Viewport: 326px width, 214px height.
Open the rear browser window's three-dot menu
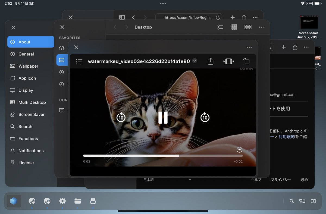(306, 47)
